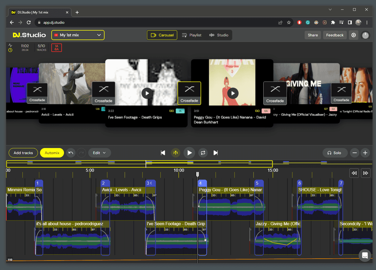Zoom out the timeline with minus
This screenshot has width=376, height=270.
point(355,153)
